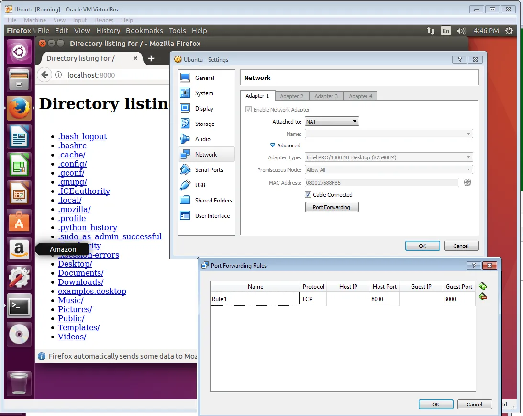Image resolution: width=523 pixels, height=416 pixels.
Task: Switch to the Adapter 3 tab
Action: [326, 96]
